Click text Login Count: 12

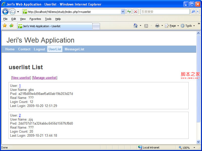(22, 102)
